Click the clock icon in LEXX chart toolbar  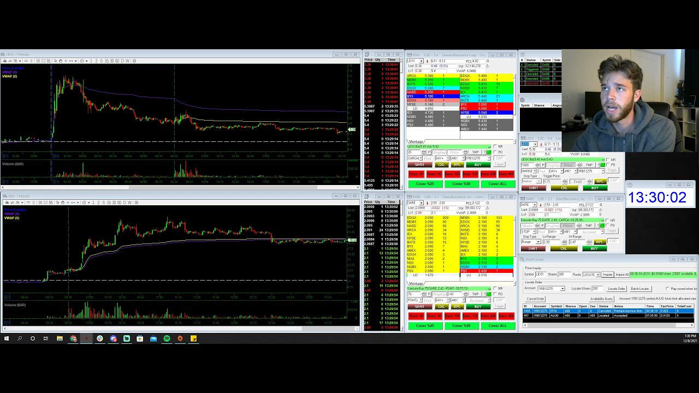point(82,61)
